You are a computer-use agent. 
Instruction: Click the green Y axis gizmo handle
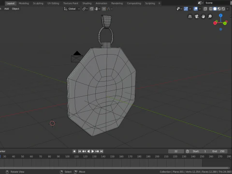click(x=225, y=23)
